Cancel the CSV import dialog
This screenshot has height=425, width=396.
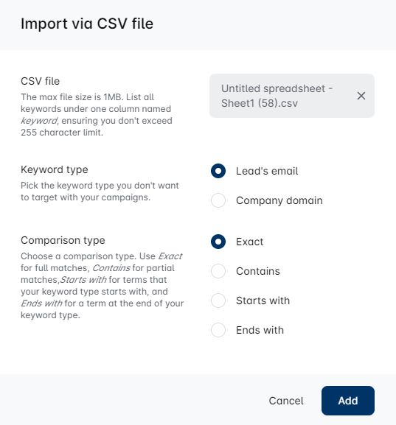pos(286,401)
